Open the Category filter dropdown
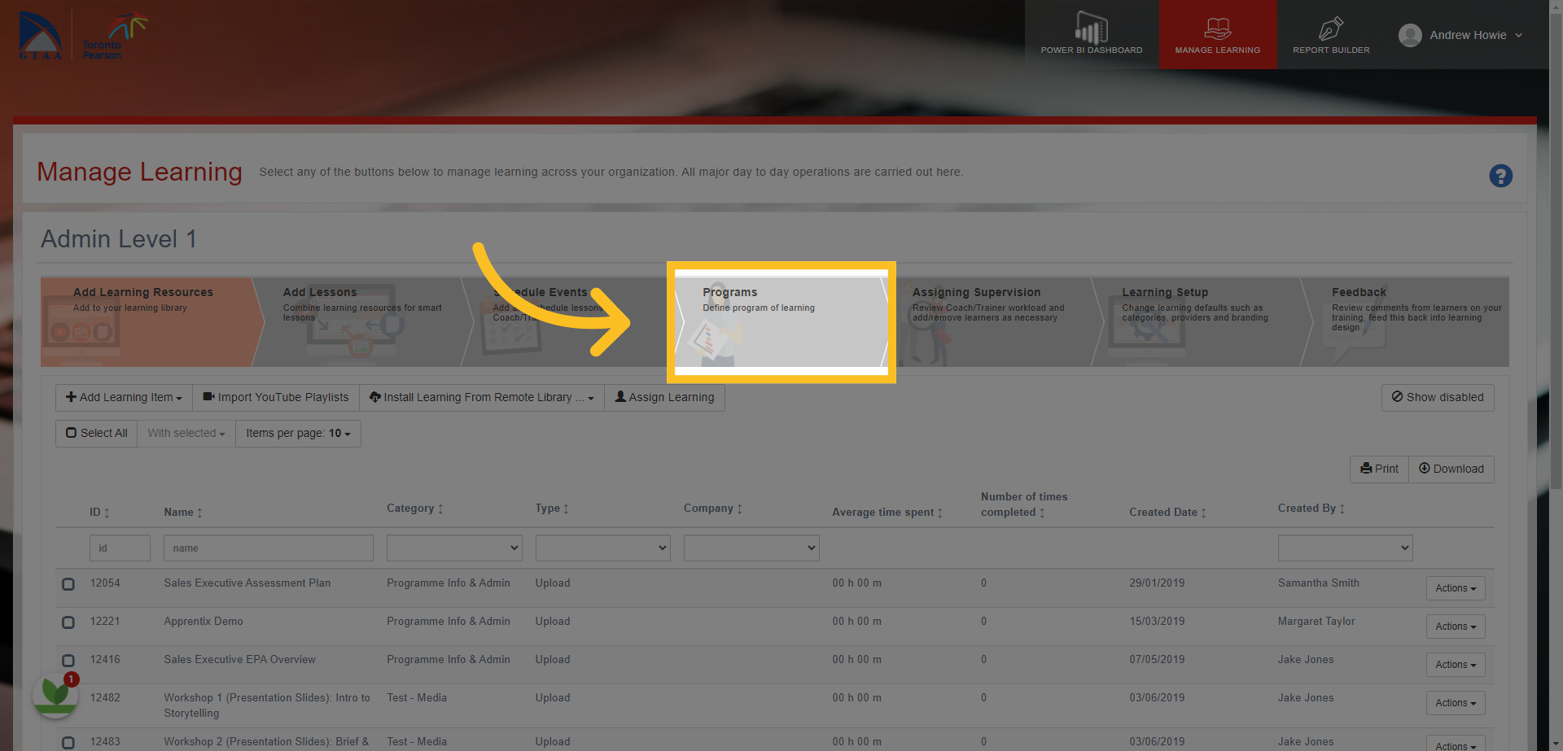The width and height of the screenshot is (1563, 751). pyautogui.click(x=454, y=548)
